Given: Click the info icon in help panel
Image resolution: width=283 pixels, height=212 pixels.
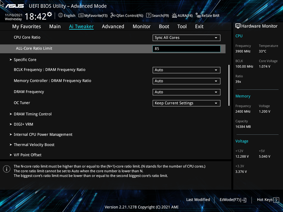Looking at the screenshot, I should pos(7,169).
